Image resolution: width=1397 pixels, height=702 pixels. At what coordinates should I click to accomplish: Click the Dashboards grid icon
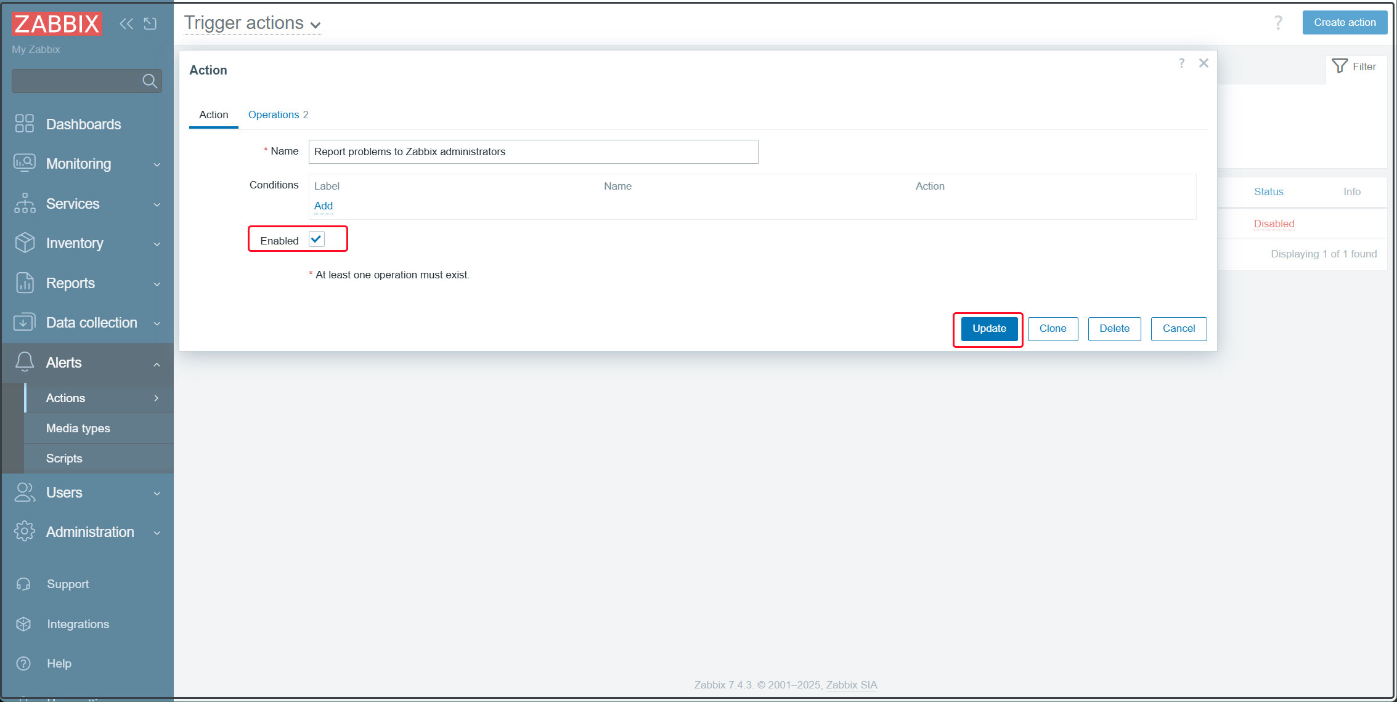[24, 124]
